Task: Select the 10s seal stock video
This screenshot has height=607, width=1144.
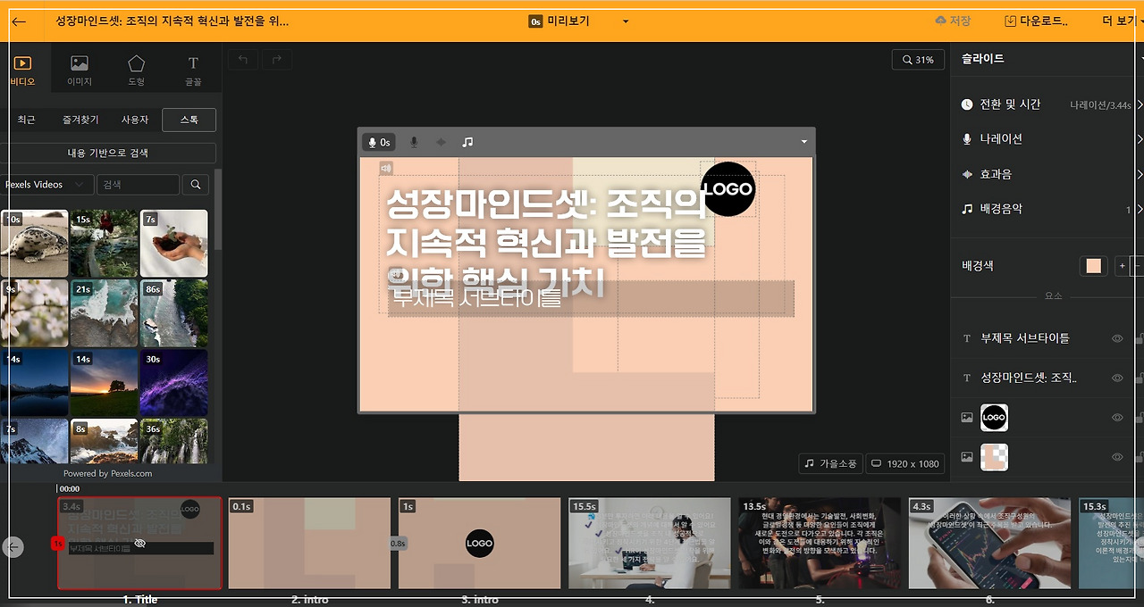Action: pyautogui.click(x=34, y=243)
